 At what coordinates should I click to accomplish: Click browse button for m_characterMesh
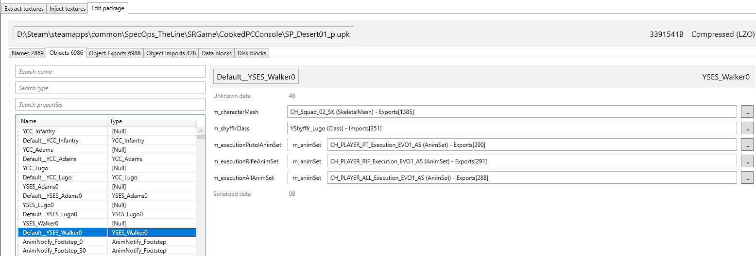[747, 112]
